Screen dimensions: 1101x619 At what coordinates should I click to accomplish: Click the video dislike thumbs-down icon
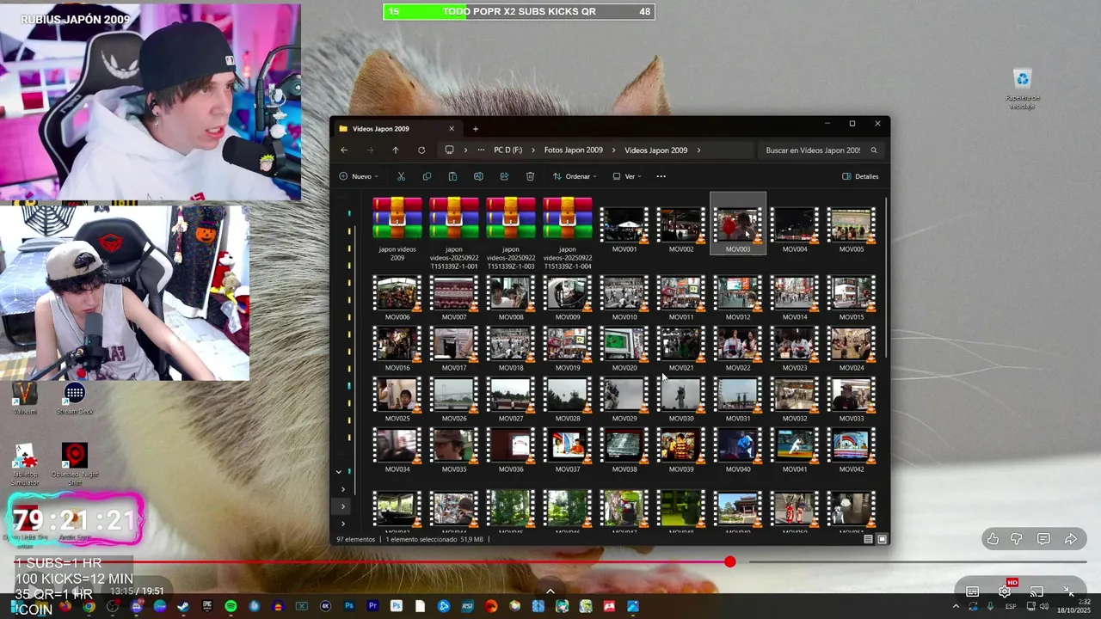click(1017, 539)
